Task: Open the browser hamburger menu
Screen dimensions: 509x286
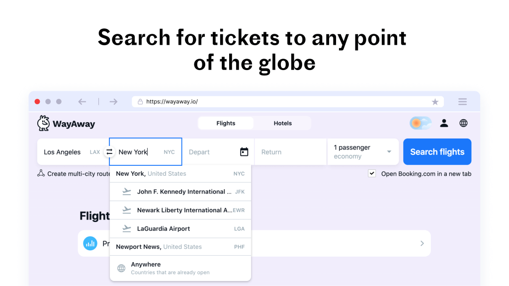Action: (x=462, y=102)
